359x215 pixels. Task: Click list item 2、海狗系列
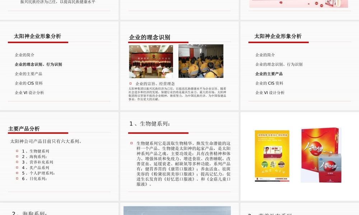click(x=34, y=157)
